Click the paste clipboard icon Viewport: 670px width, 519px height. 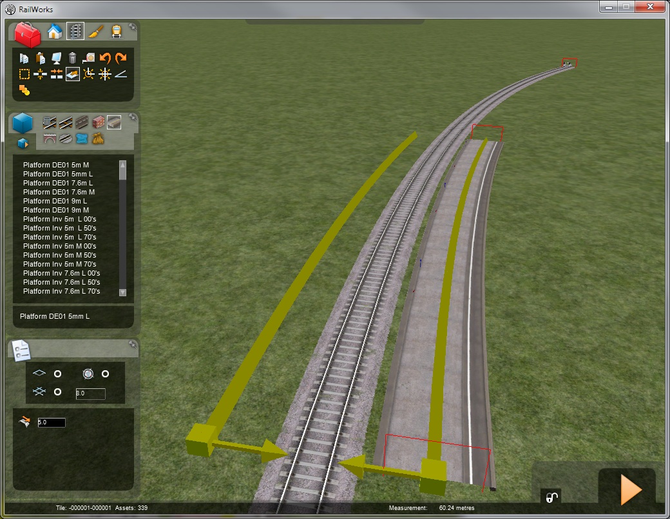[40, 58]
